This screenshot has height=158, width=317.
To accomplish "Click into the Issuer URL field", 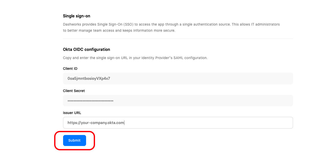I will coord(178,123).
